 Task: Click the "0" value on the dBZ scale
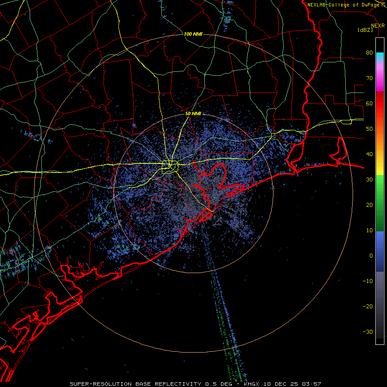click(371, 256)
